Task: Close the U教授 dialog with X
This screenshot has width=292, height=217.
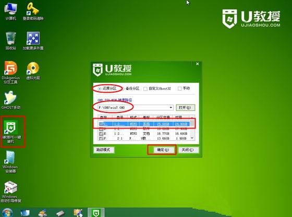Action: [x=198, y=64]
